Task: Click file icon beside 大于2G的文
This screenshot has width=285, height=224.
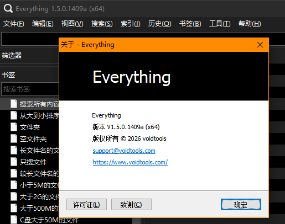Action: (x=14, y=196)
